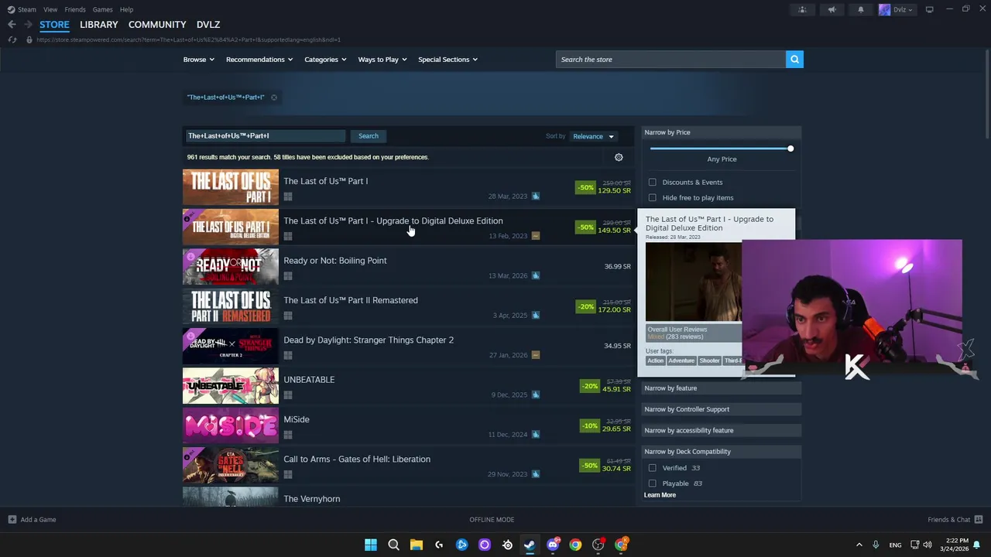
Task: Open Logitech G HUB from taskbar
Action: 439,545
